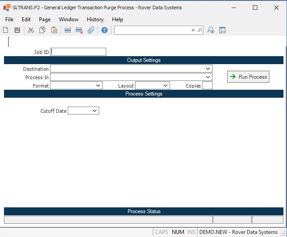
Task: Click the New record toolbar icon
Action: pos(6,30)
